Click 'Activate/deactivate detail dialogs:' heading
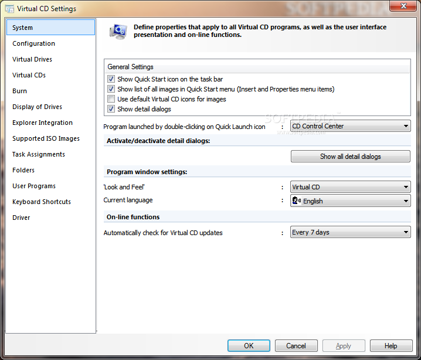The height and width of the screenshot is (360, 421). [x=158, y=141]
